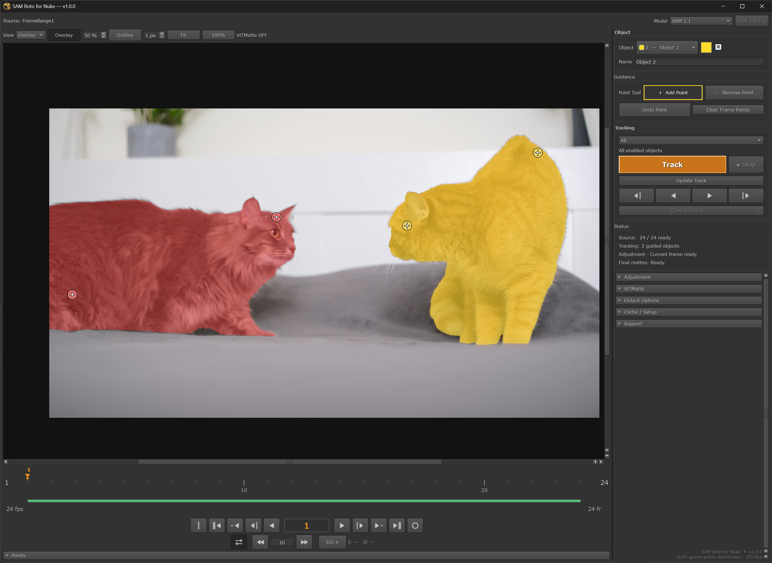Click the play forward button in transport
The height and width of the screenshot is (563, 772).
coord(342,525)
